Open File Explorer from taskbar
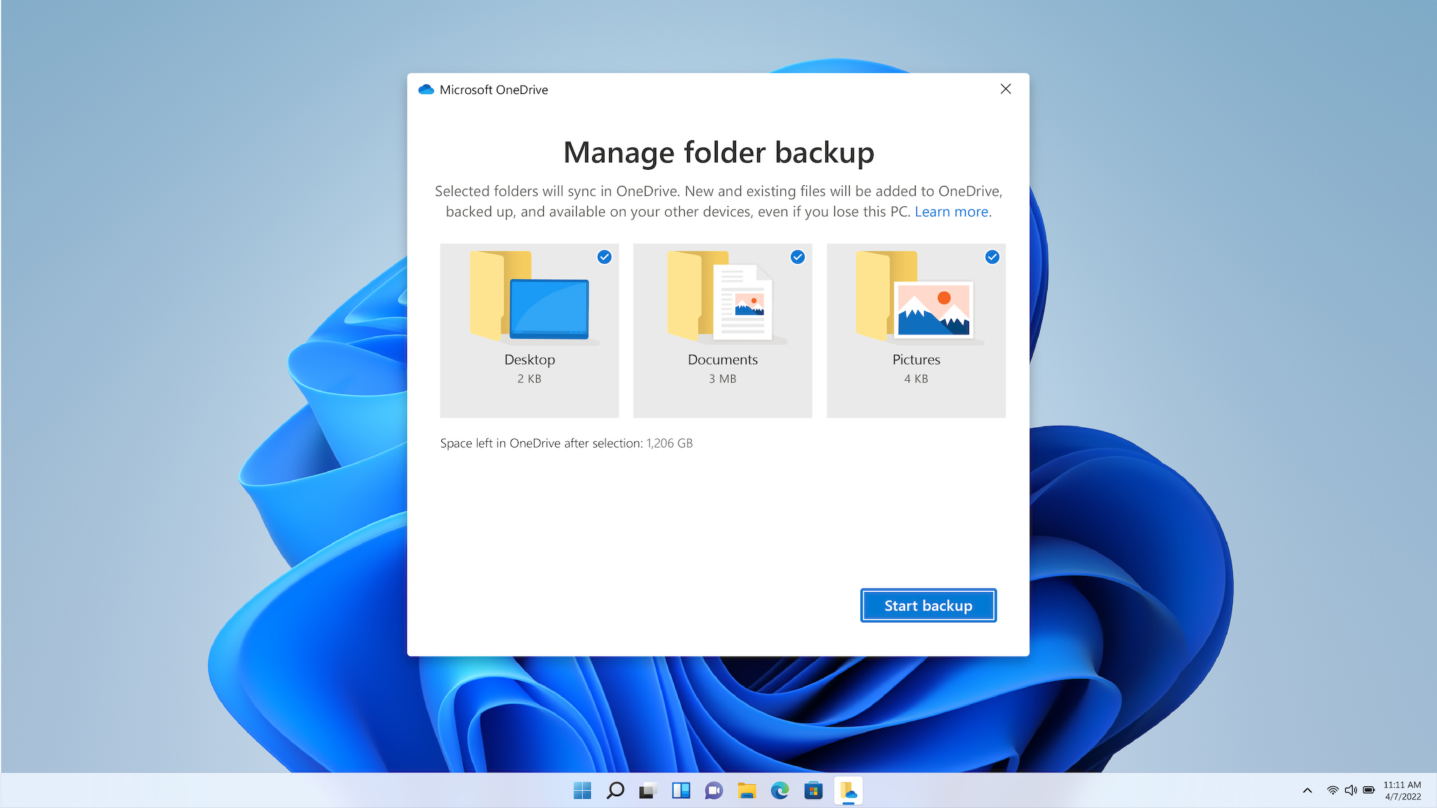Image resolution: width=1437 pixels, height=808 pixels. click(x=747, y=790)
